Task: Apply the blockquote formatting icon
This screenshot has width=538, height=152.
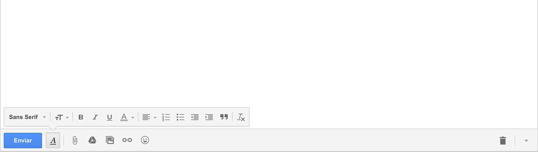Action: coord(224,117)
